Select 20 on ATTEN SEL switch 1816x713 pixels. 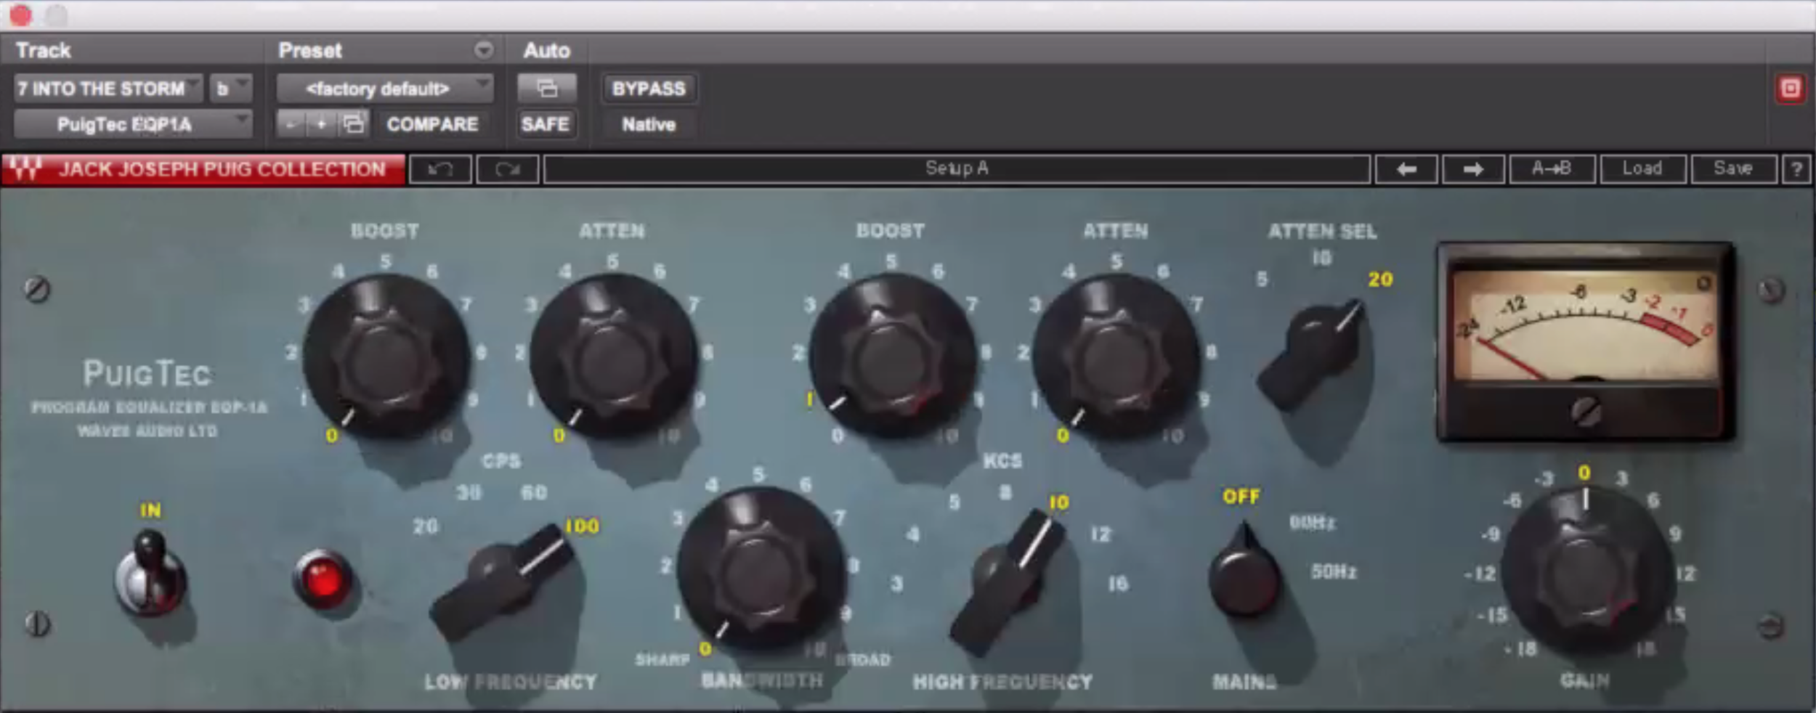pos(1380,280)
